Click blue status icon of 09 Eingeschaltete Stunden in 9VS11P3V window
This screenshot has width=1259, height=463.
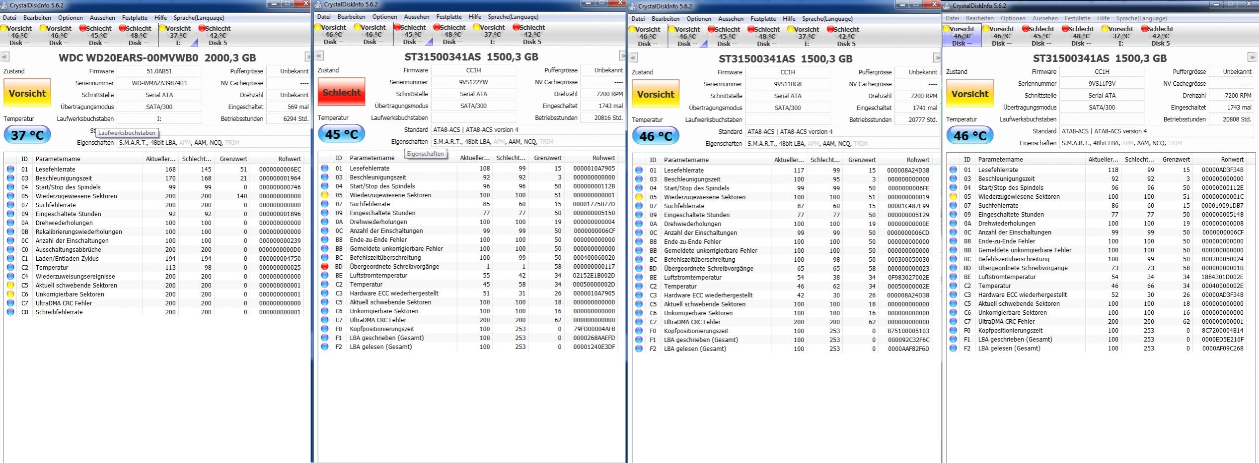pyautogui.click(x=953, y=214)
